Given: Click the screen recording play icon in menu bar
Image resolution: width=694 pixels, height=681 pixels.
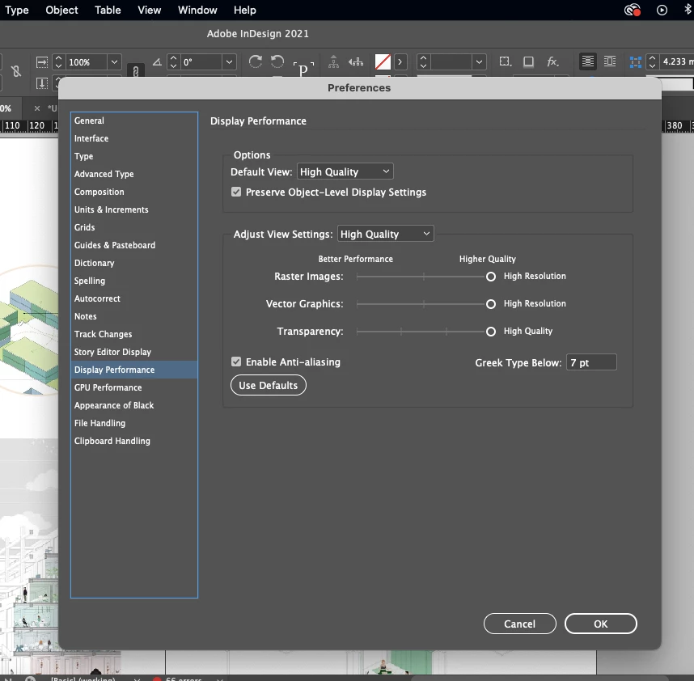Looking at the screenshot, I should point(662,10).
